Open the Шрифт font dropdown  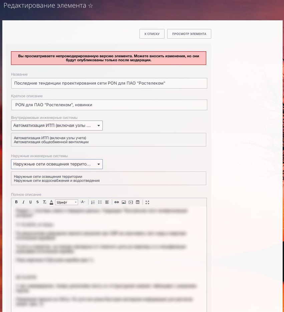66,202
